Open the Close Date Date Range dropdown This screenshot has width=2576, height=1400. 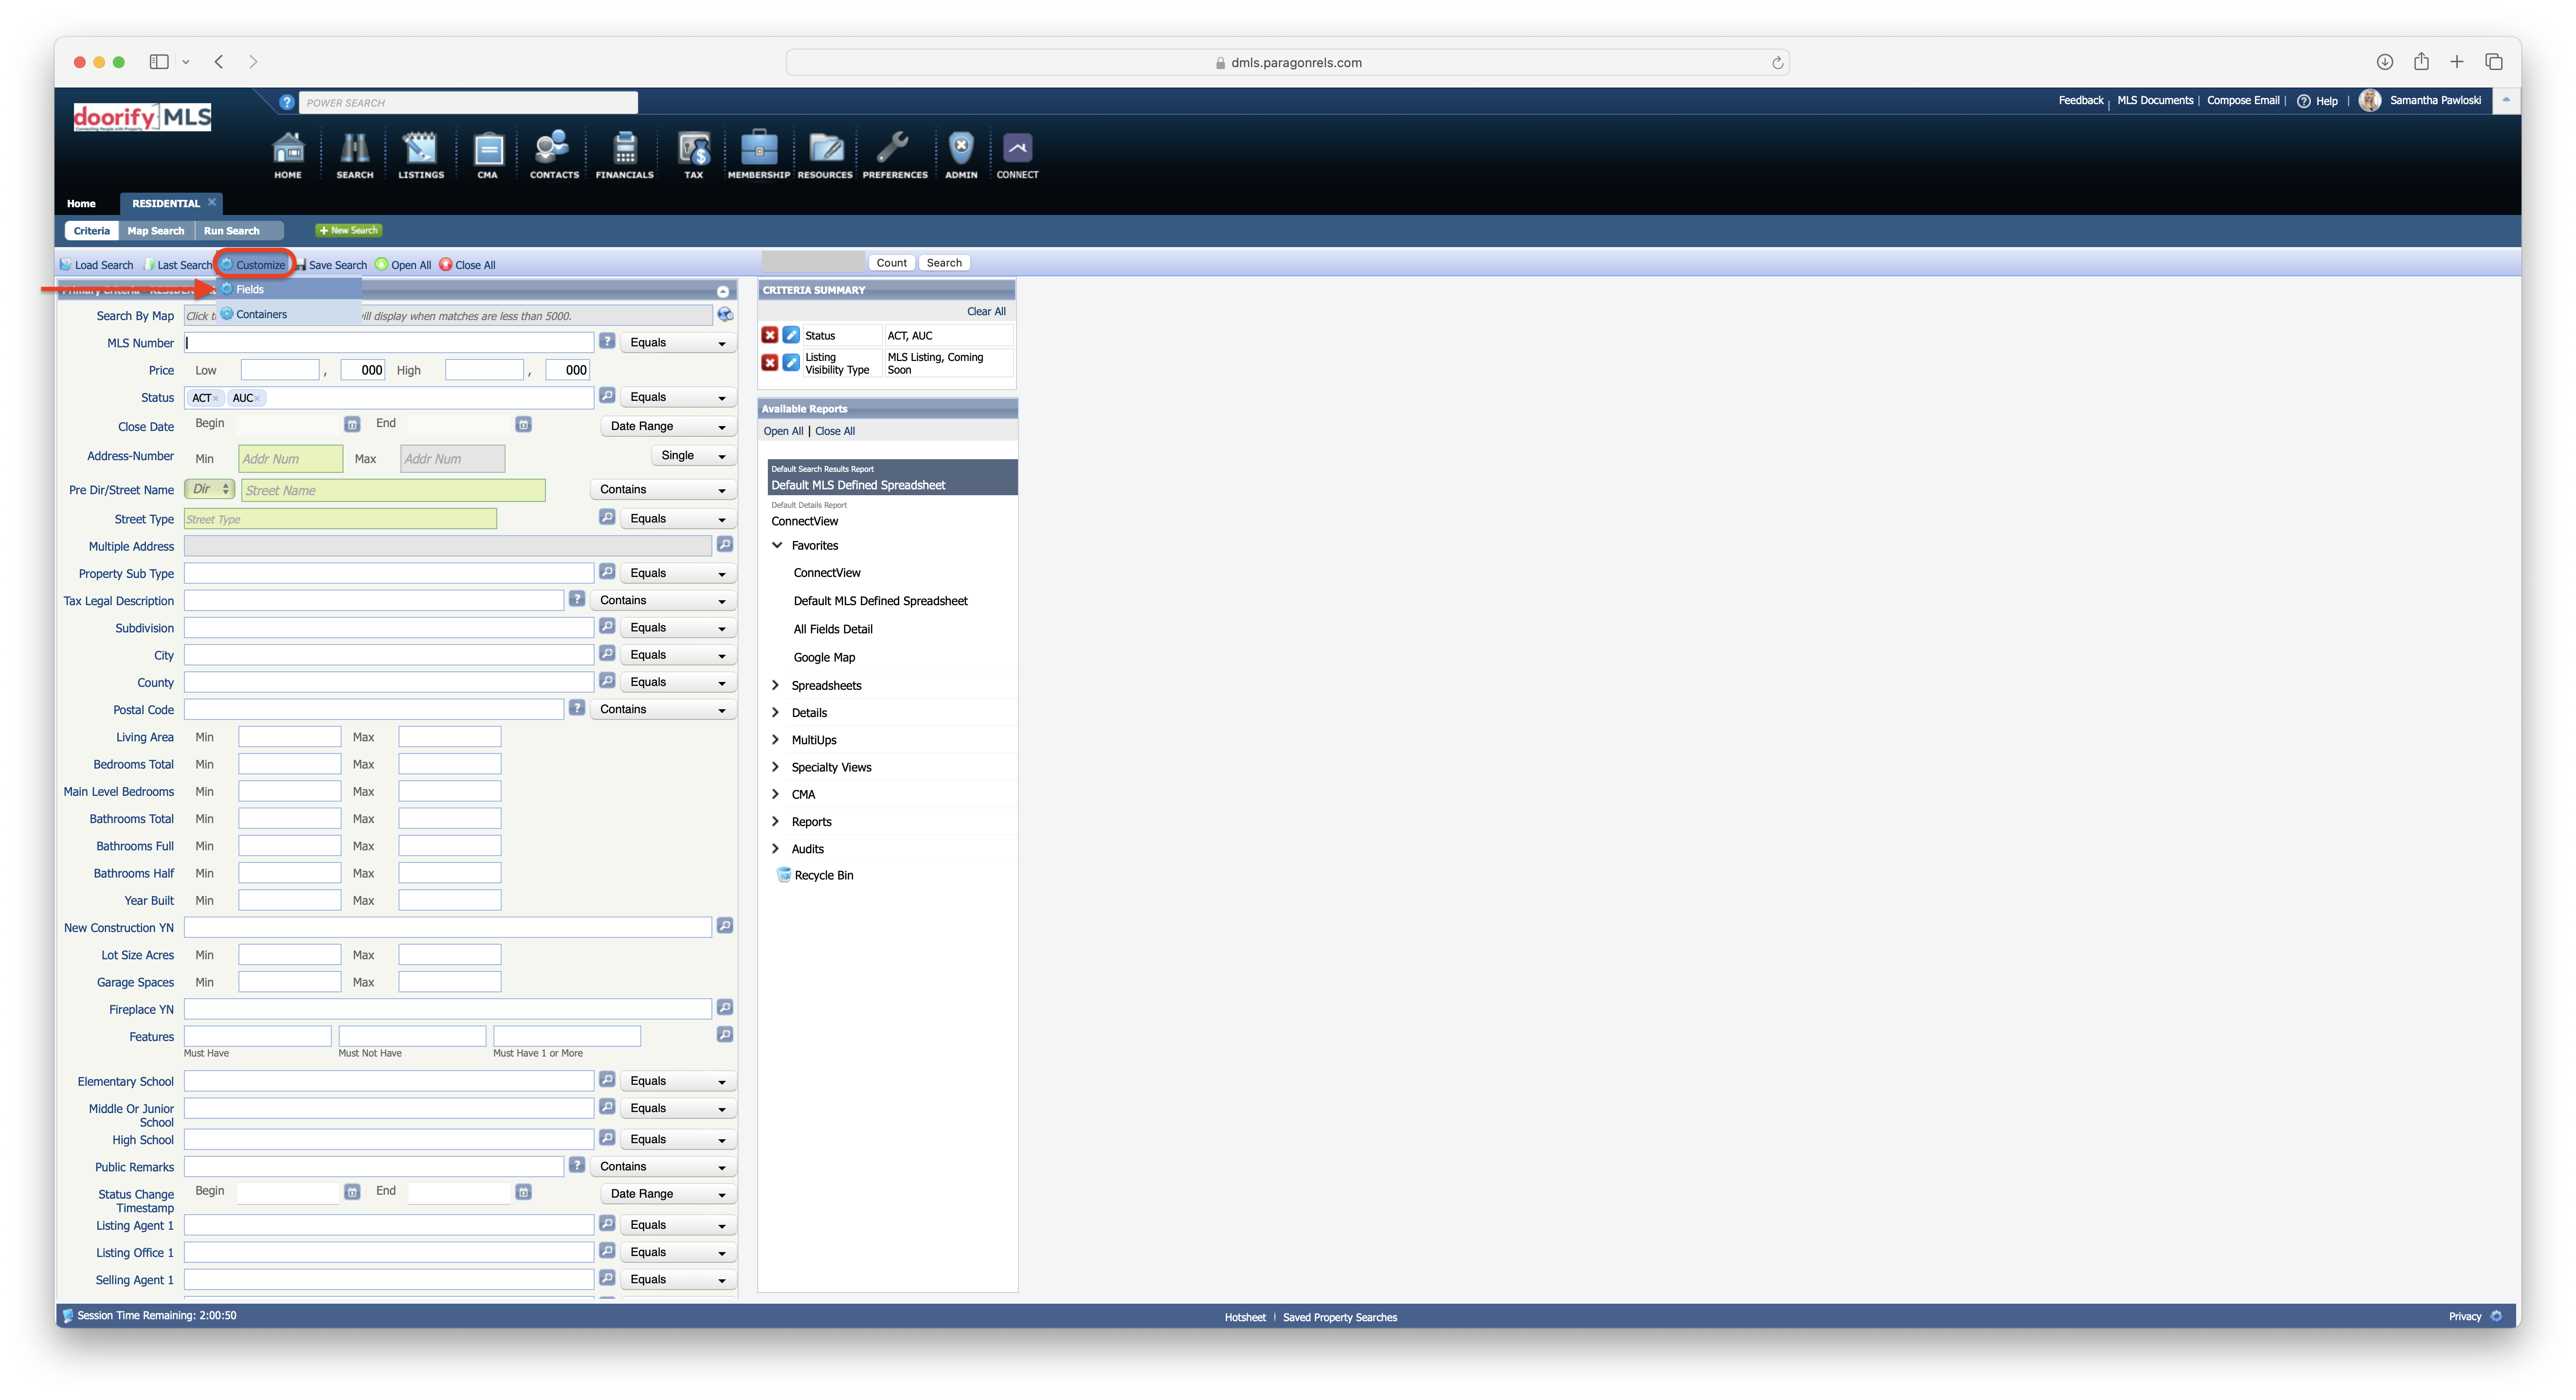click(x=669, y=426)
